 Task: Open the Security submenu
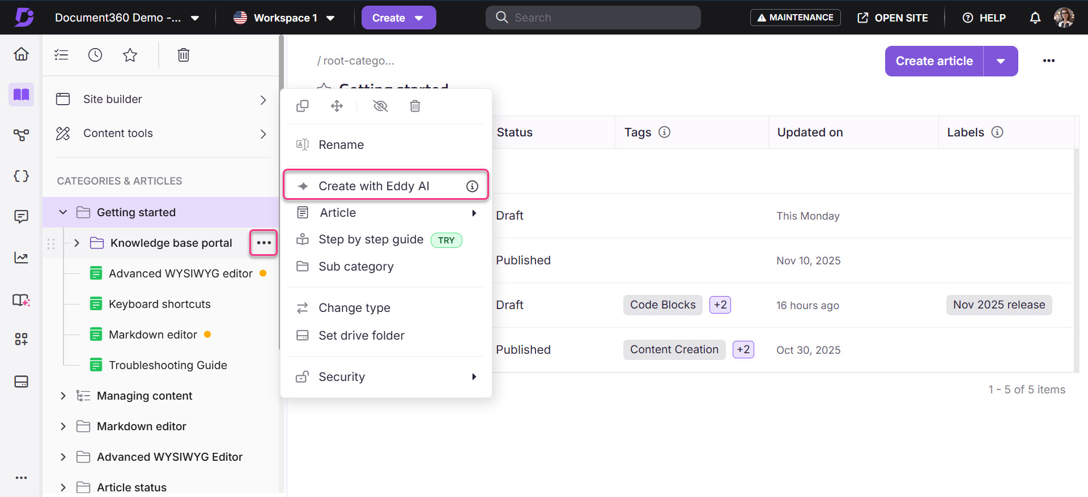coord(386,377)
